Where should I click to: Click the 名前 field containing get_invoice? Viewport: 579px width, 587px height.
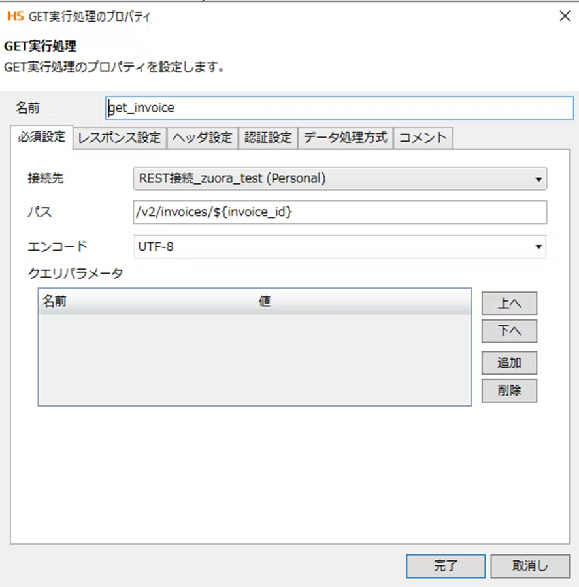point(339,108)
